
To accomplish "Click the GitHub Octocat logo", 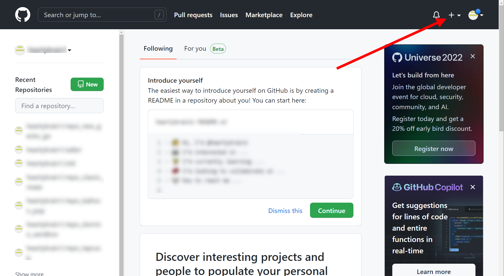I will pos(23,15).
